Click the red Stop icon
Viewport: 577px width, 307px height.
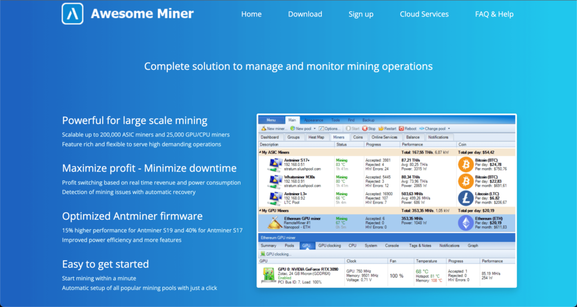coord(365,129)
